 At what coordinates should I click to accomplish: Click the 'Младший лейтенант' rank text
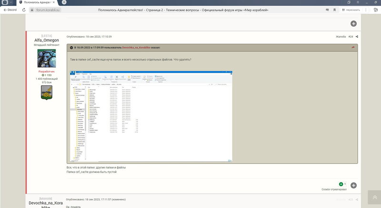coord(46,45)
